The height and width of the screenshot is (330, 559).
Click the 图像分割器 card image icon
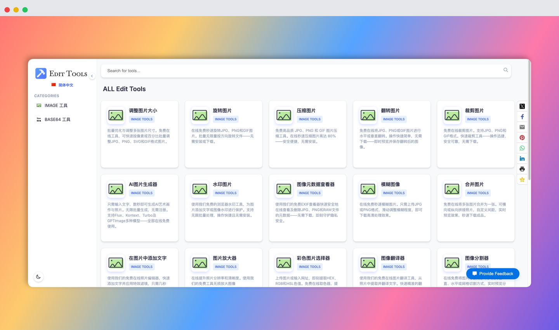[x=452, y=263]
